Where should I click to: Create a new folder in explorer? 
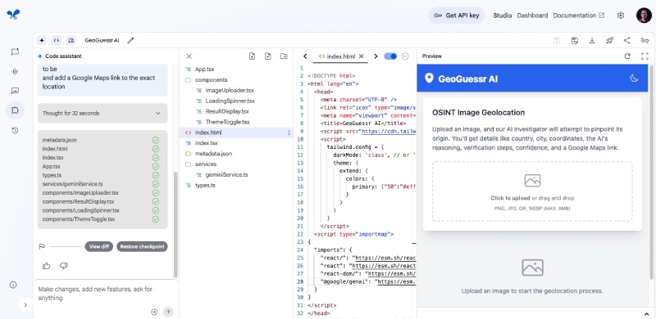click(284, 56)
